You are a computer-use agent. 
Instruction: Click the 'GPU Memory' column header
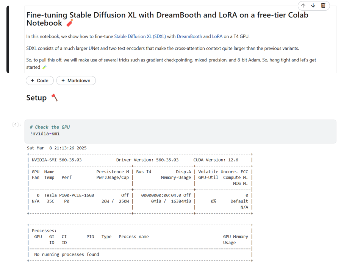[236, 237]
